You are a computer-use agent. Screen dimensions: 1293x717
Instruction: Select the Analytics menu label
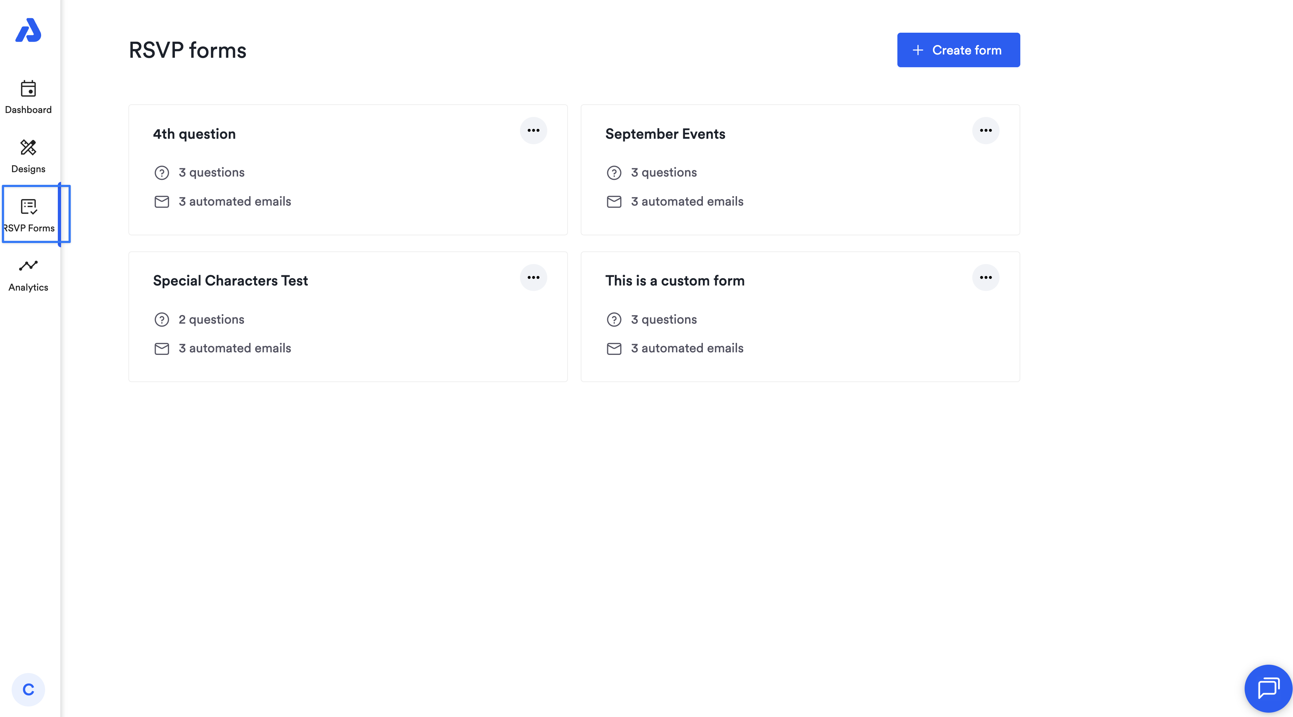pyautogui.click(x=28, y=287)
